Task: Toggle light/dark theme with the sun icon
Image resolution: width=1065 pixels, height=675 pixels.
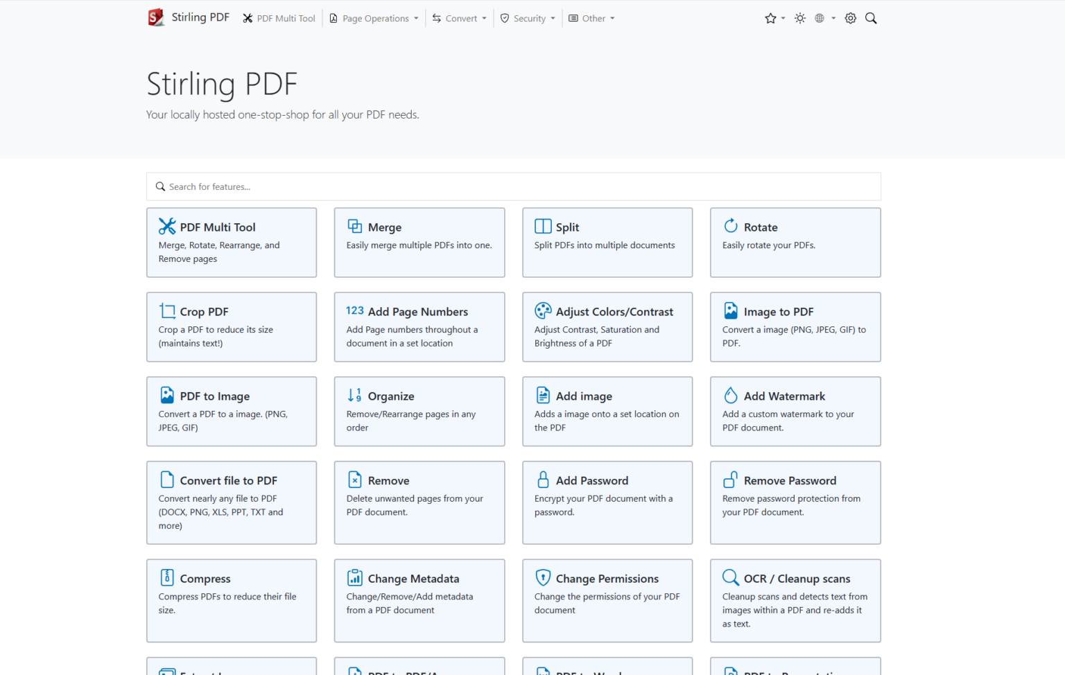Action: pos(799,18)
